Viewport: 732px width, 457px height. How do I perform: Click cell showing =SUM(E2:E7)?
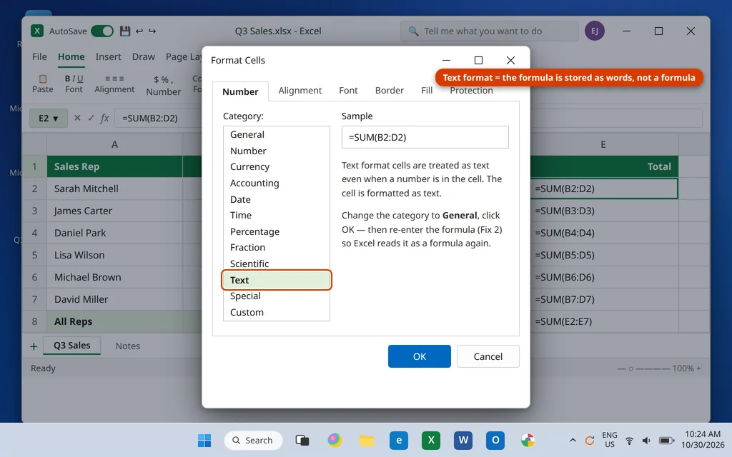click(603, 321)
